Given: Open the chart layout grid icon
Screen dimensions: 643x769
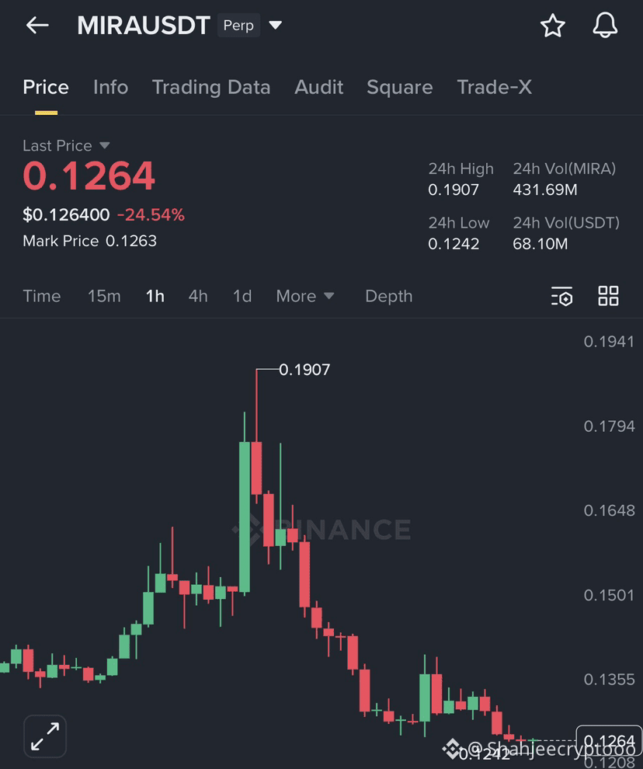Looking at the screenshot, I should tap(608, 296).
